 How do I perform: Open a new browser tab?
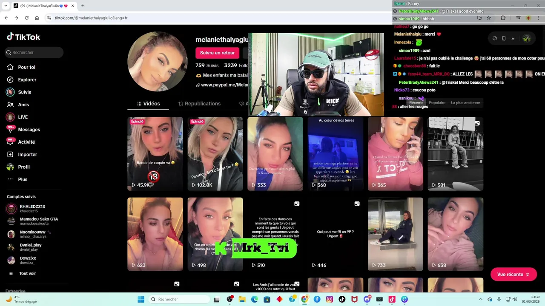tap(83, 6)
